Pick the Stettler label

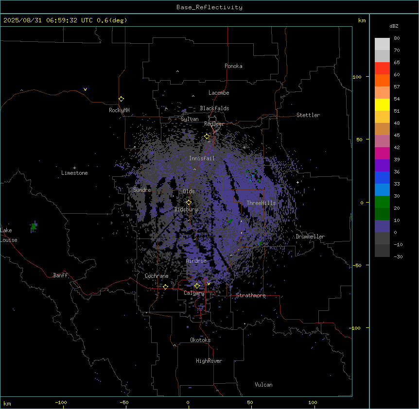308,115
